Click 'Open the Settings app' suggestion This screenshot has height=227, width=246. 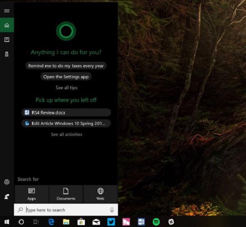(x=66, y=77)
